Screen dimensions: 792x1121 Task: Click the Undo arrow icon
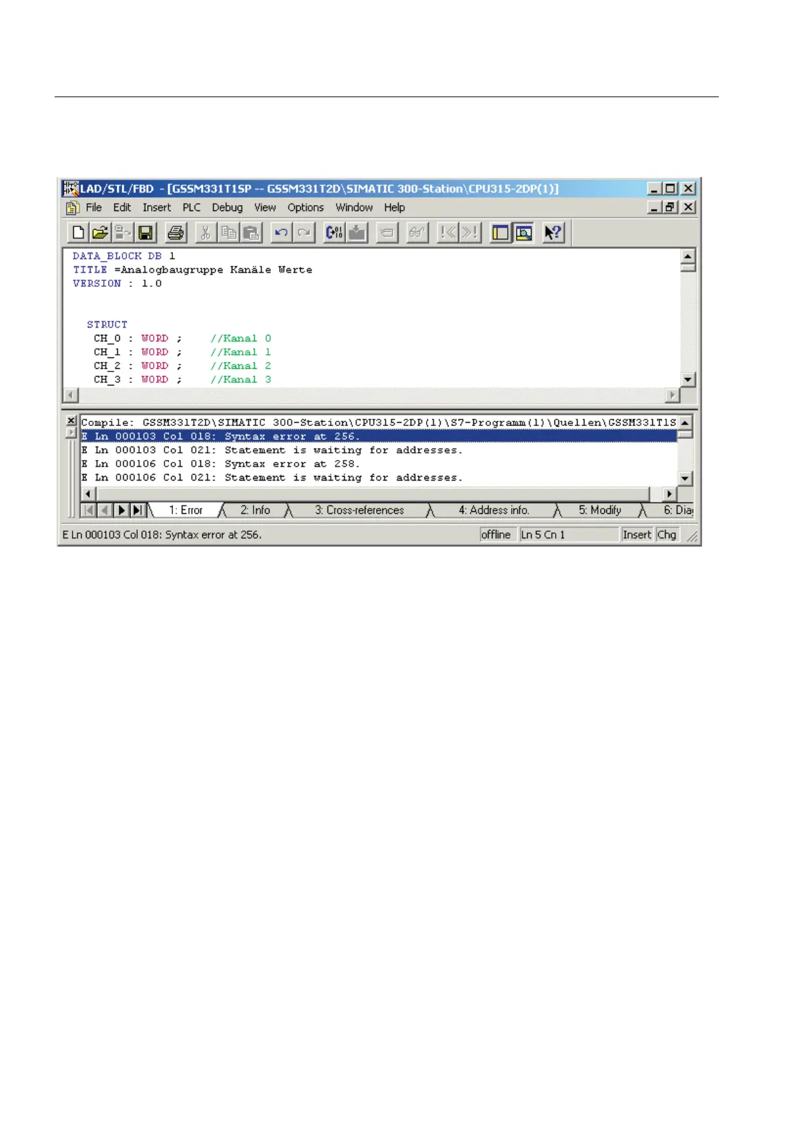pyautogui.click(x=281, y=232)
